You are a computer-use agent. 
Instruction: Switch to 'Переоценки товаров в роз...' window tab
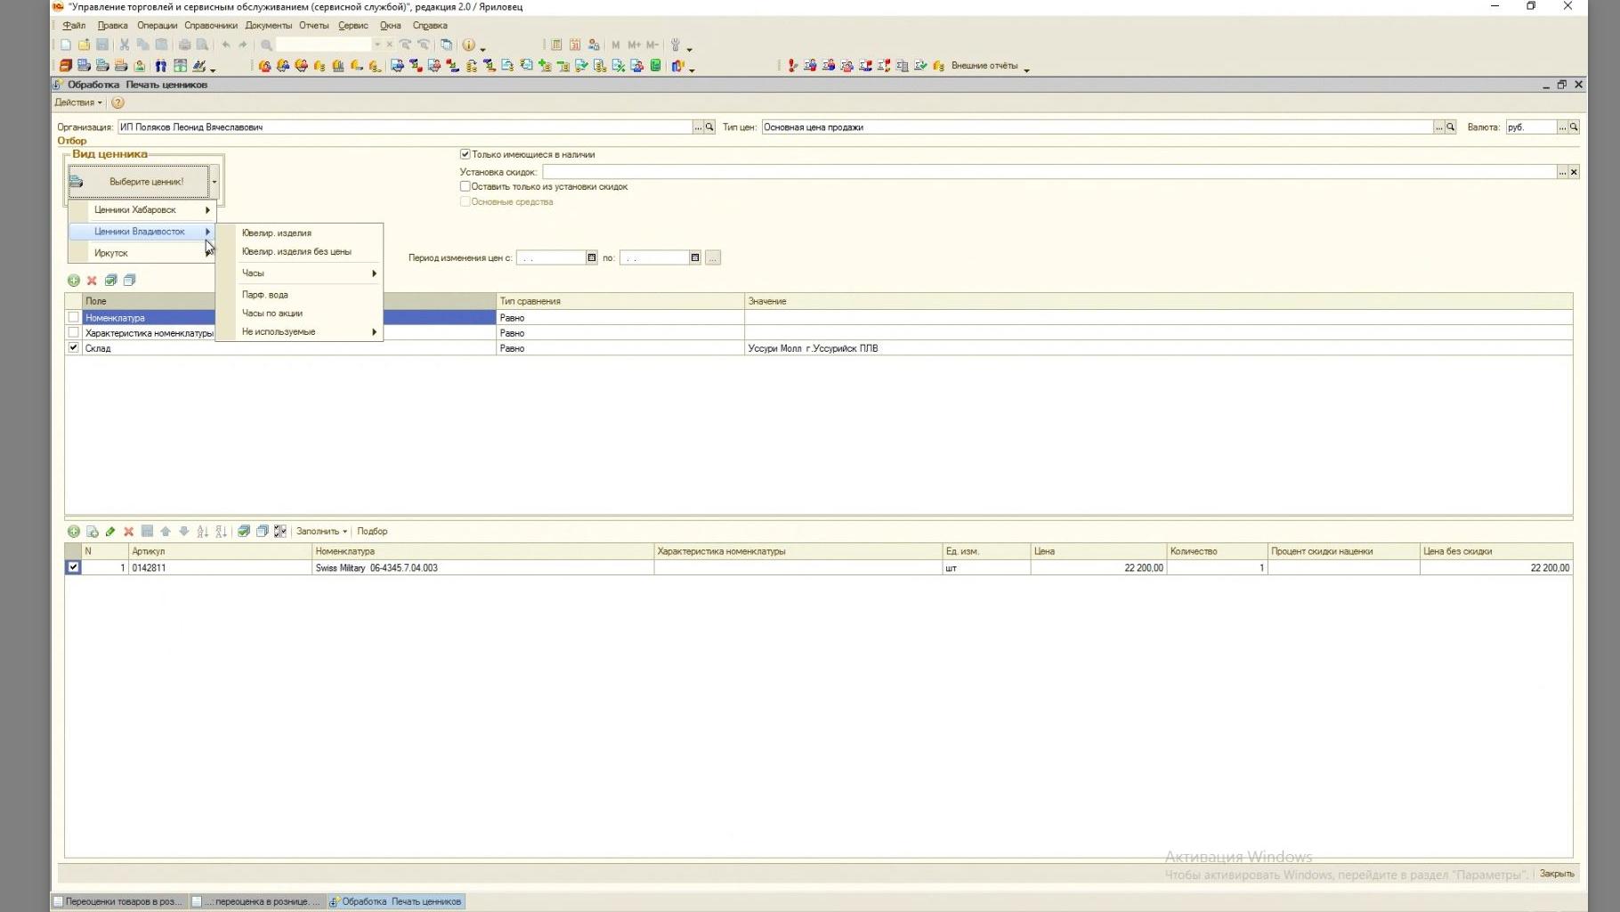118,902
